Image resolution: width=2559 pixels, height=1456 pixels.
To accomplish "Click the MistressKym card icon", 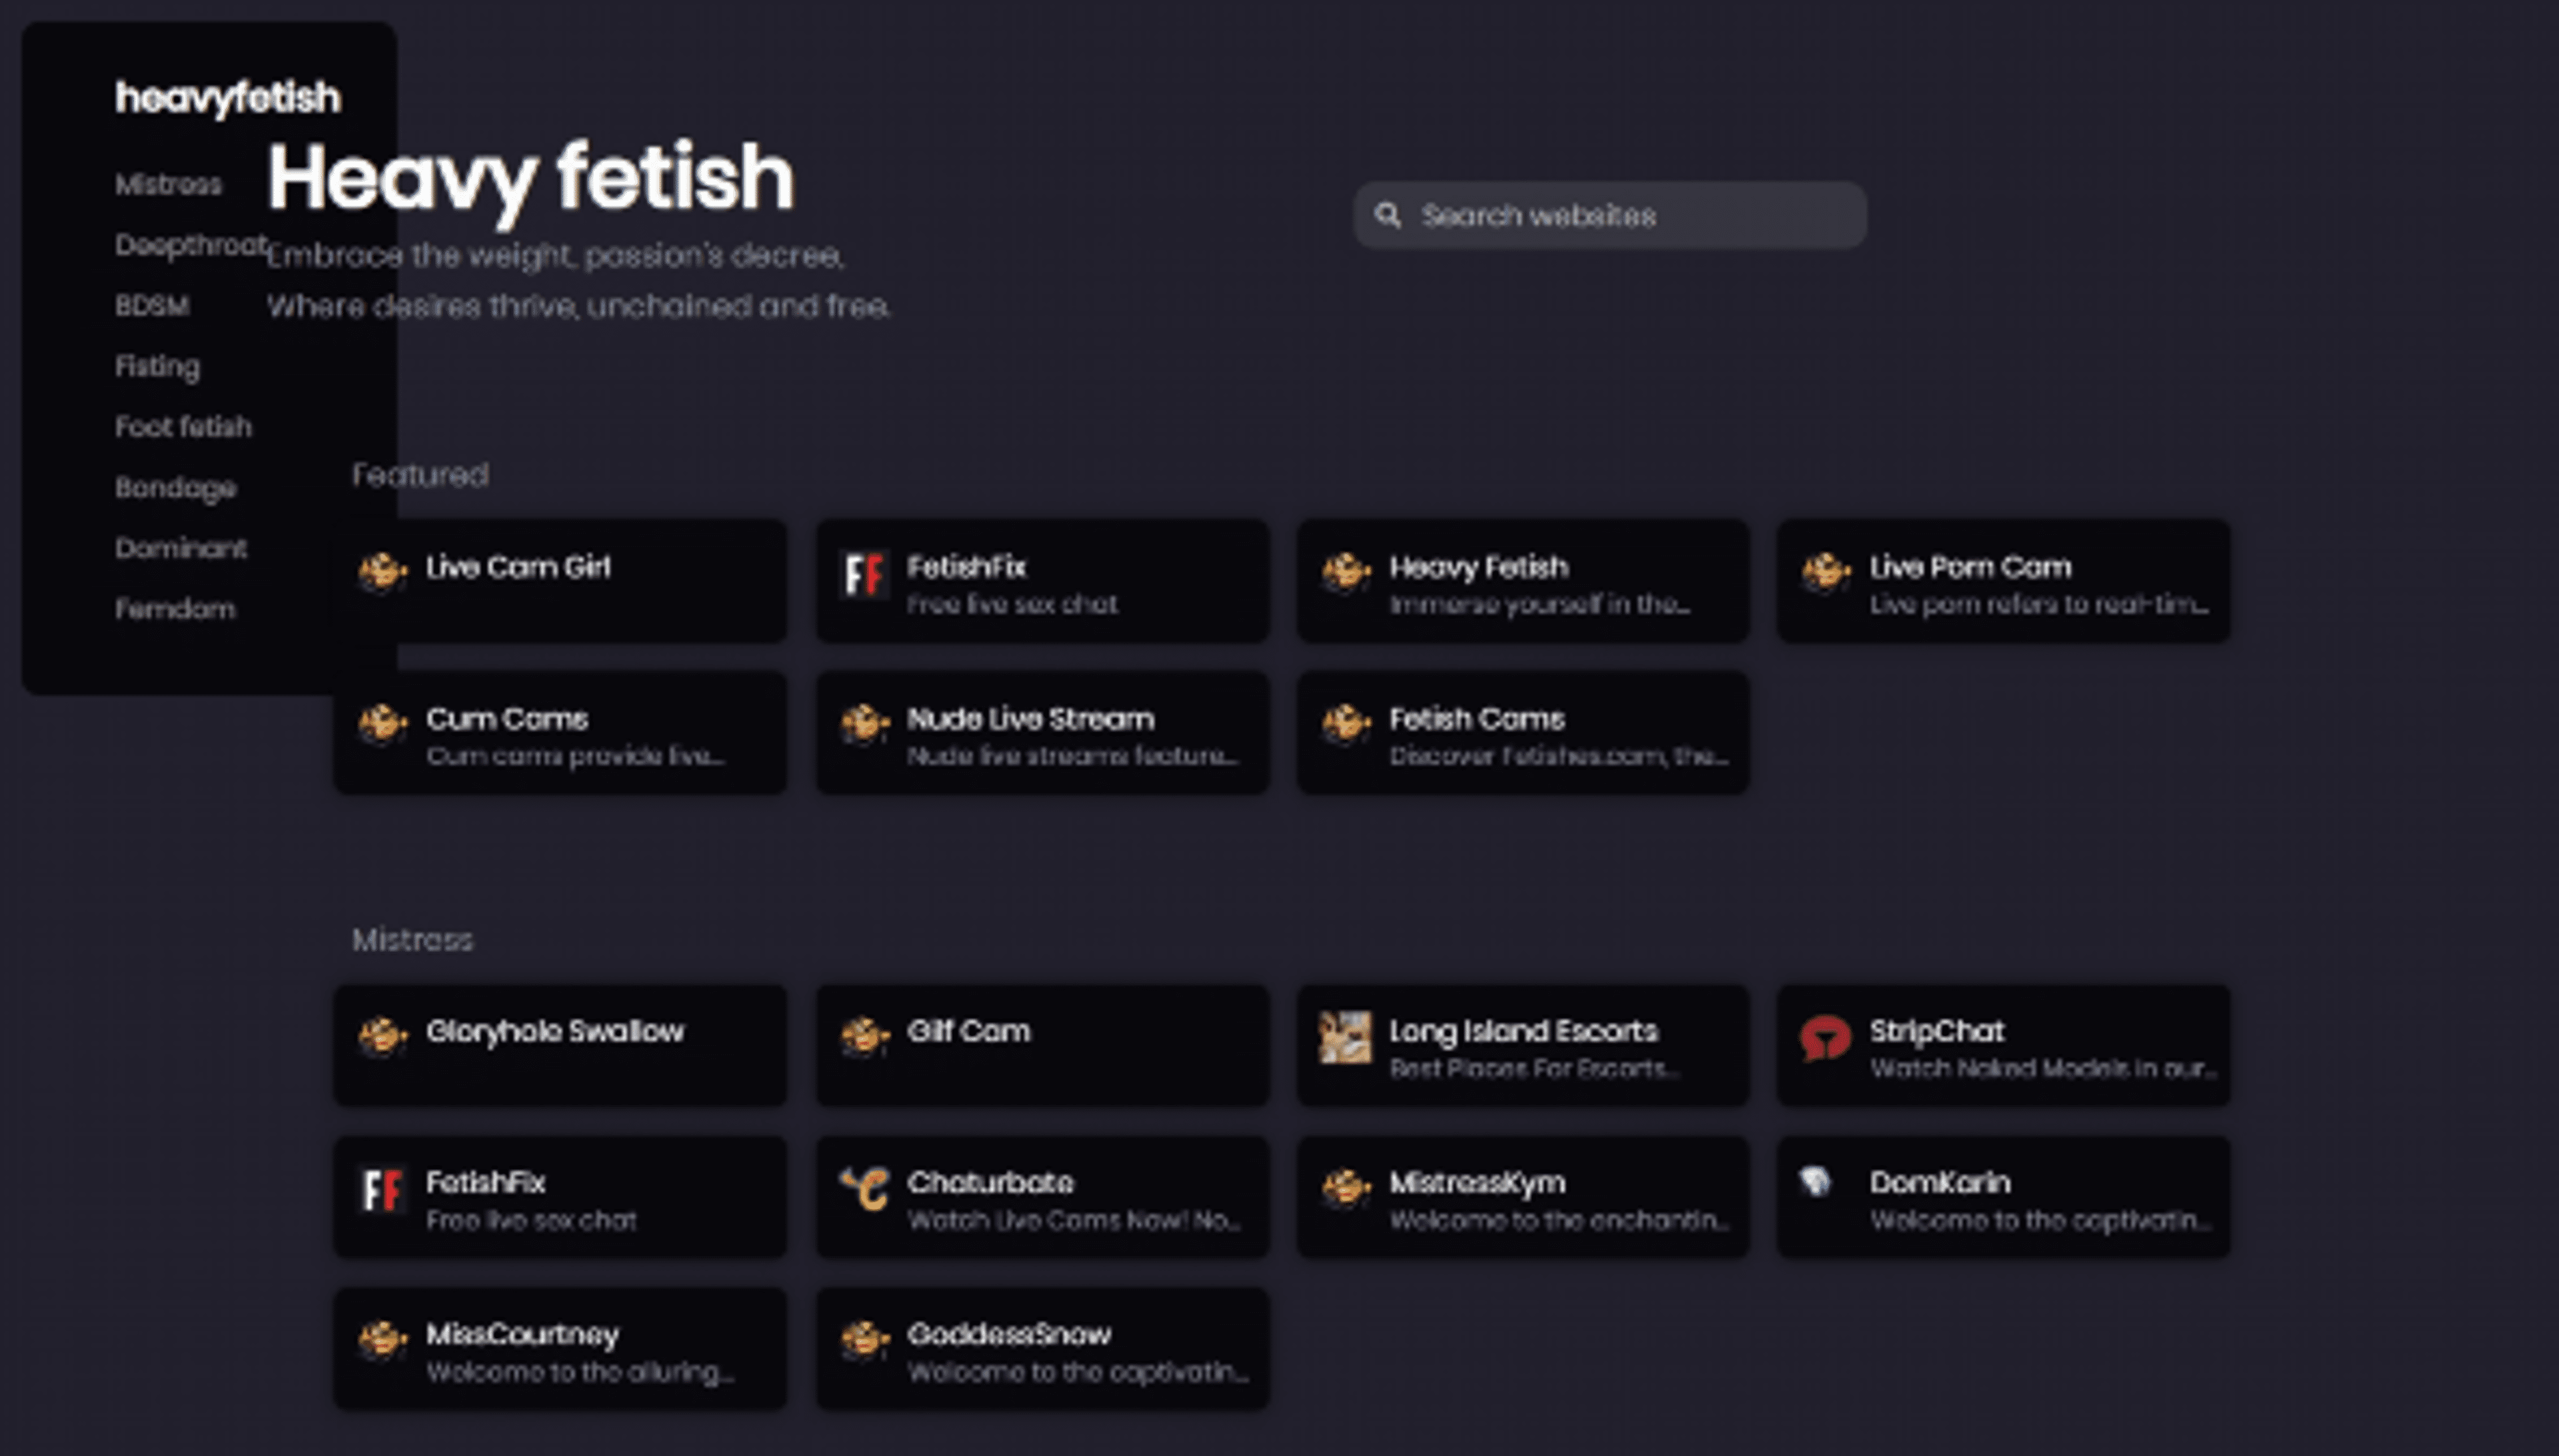I will pyautogui.click(x=1345, y=1190).
